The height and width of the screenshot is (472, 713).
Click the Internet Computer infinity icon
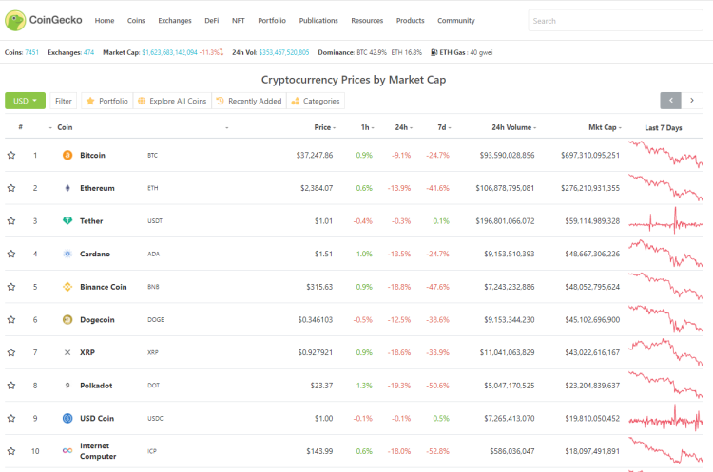[x=67, y=451]
